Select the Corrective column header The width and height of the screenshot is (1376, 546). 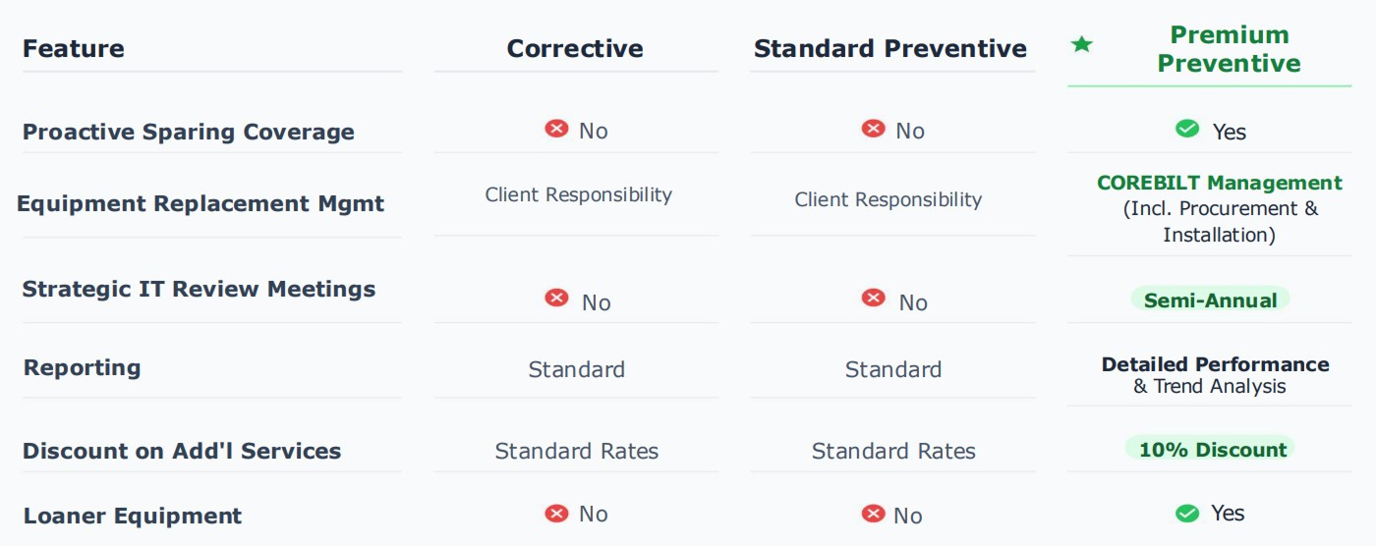point(575,48)
